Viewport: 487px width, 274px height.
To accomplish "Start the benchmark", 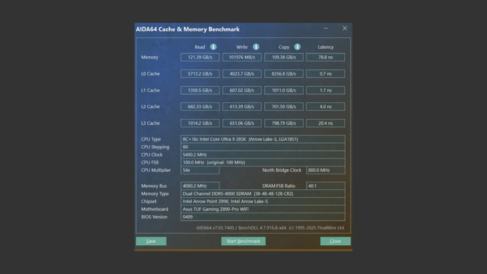I will [243, 241].
